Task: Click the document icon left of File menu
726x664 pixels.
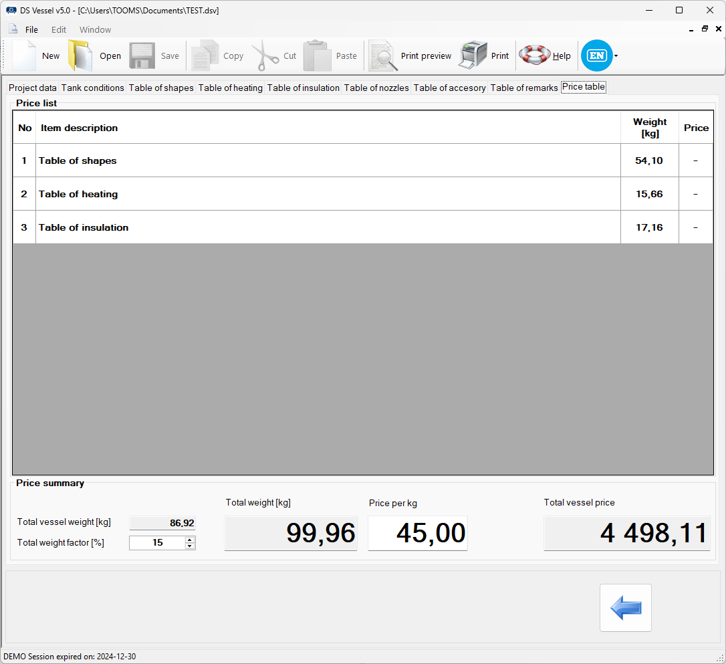Action: pos(13,29)
